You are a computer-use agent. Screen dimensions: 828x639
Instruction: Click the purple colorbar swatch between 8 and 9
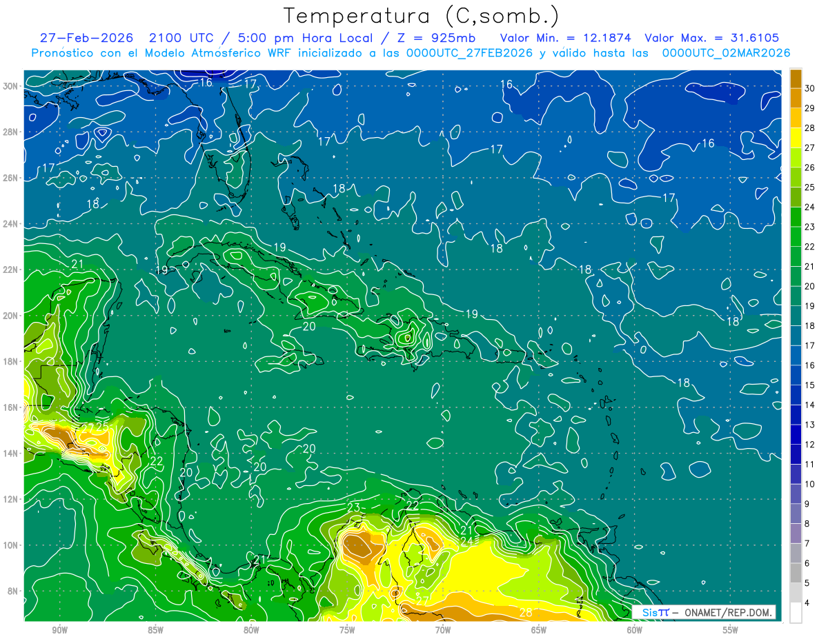click(x=796, y=514)
